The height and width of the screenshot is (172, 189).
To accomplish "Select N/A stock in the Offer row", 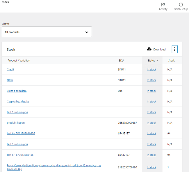I will tap(170, 80).
